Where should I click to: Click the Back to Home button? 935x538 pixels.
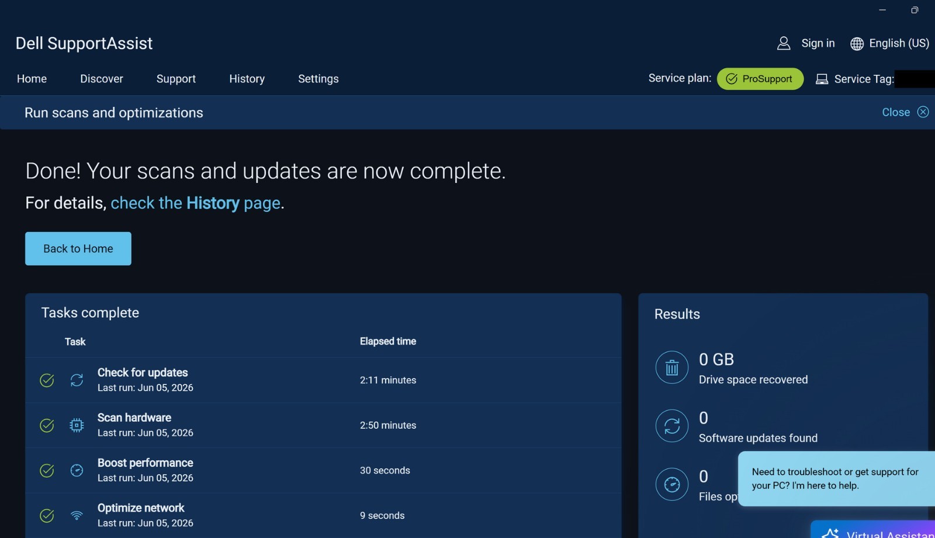tap(78, 248)
